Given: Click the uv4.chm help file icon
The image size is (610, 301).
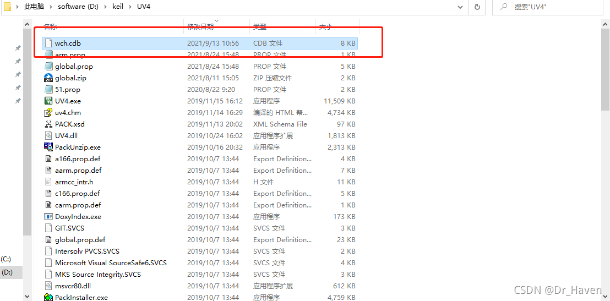Looking at the screenshot, I should tap(48, 113).
